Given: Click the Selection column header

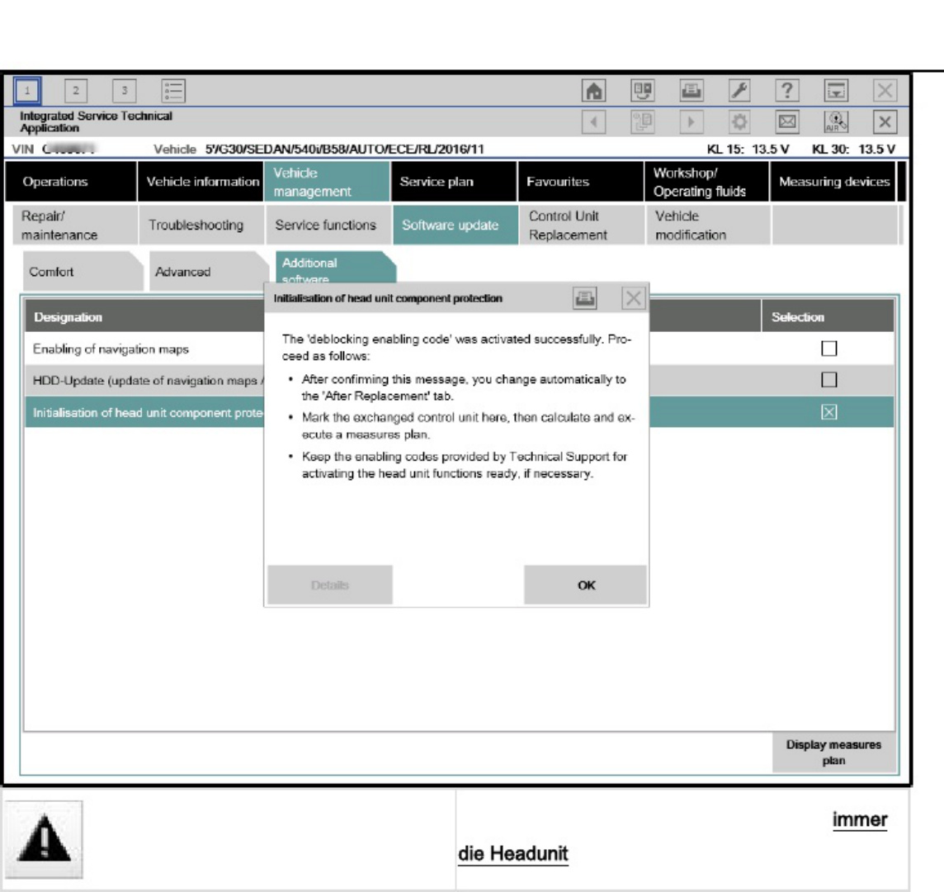Looking at the screenshot, I should point(828,316).
